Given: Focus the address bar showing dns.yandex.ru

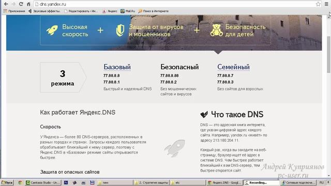Looking at the screenshot, I should click(177, 4).
